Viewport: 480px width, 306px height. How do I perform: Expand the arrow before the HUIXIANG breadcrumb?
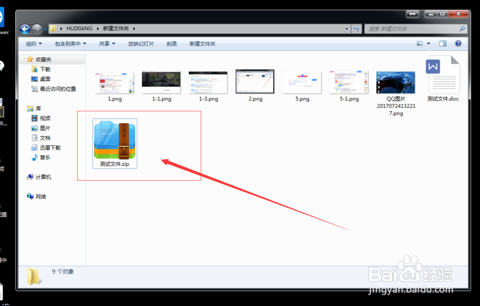click(61, 29)
